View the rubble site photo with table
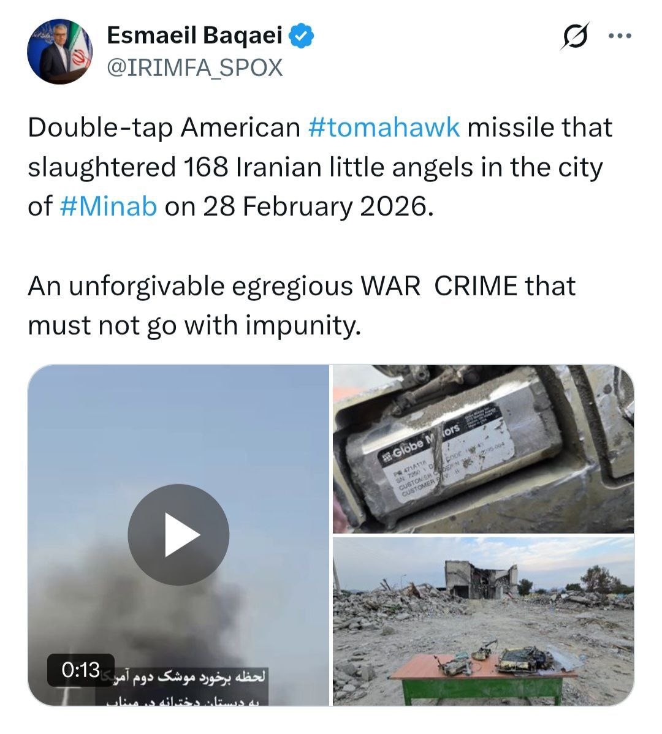The height and width of the screenshot is (734, 662). tap(483, 621)
